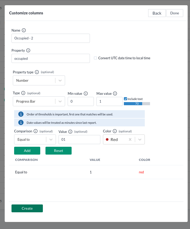Uncheck the Include text checkbox
This screenshot has height=229, width=190.
125,99
